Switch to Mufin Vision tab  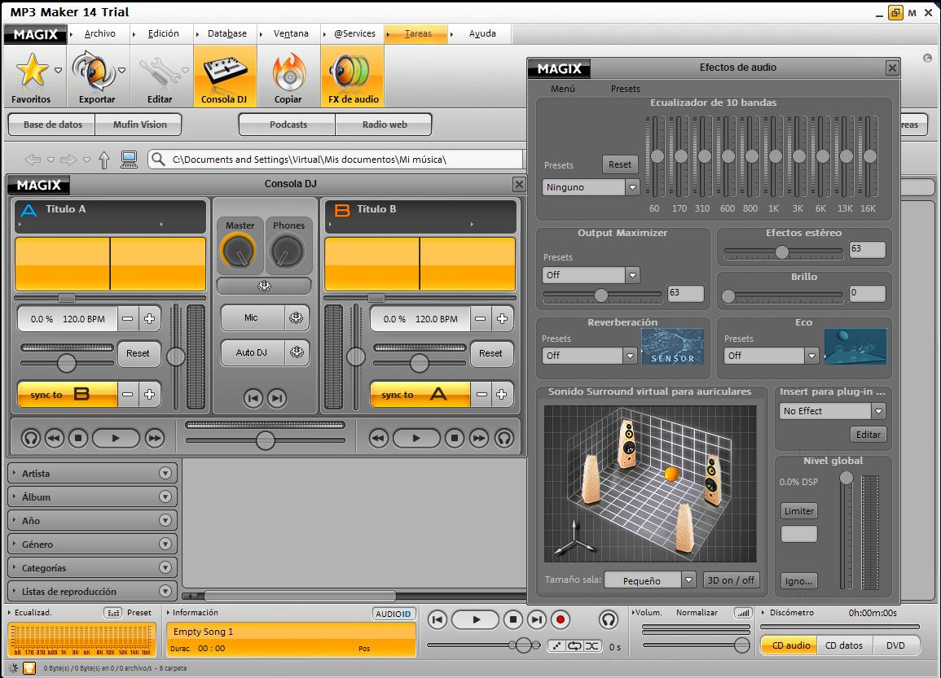point(140,125)
